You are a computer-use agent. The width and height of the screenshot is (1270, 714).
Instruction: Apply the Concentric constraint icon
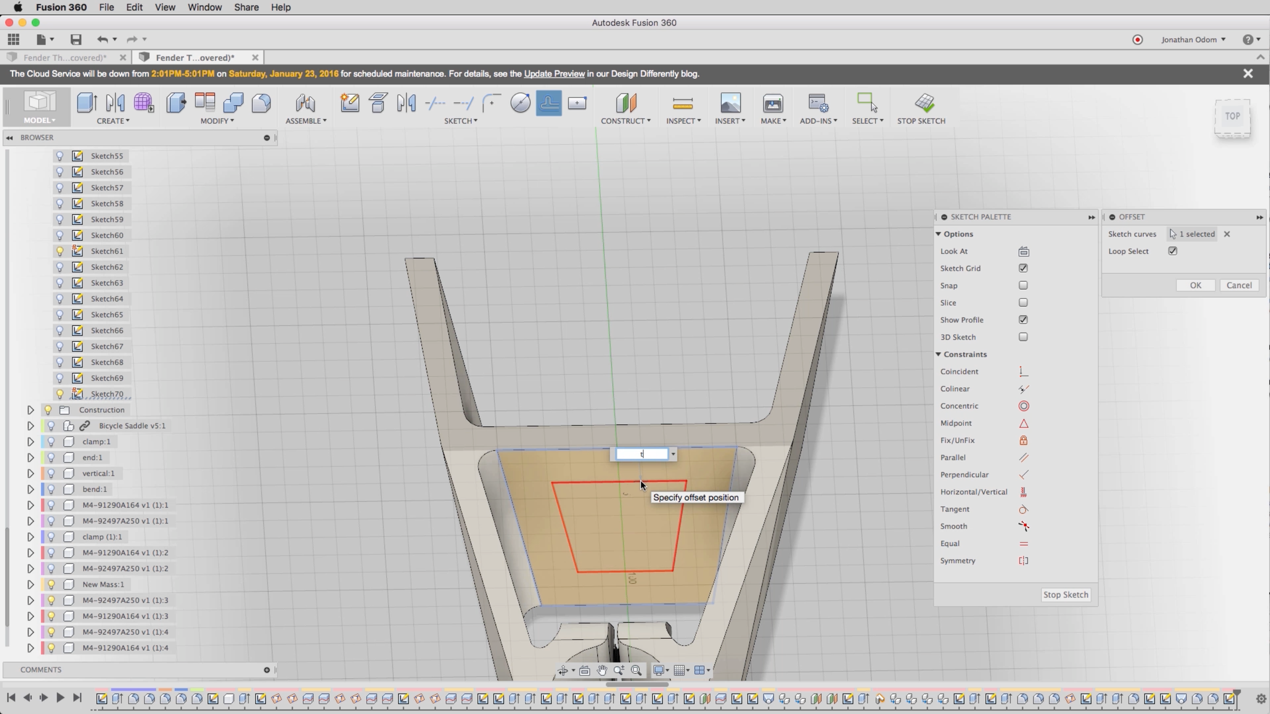tap(1023, 406)
